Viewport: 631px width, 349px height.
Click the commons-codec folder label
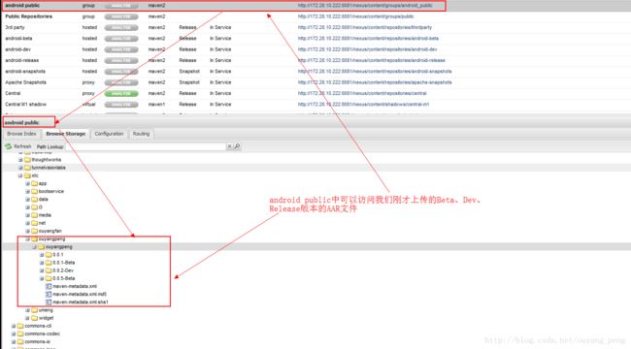tap(43, 333)
